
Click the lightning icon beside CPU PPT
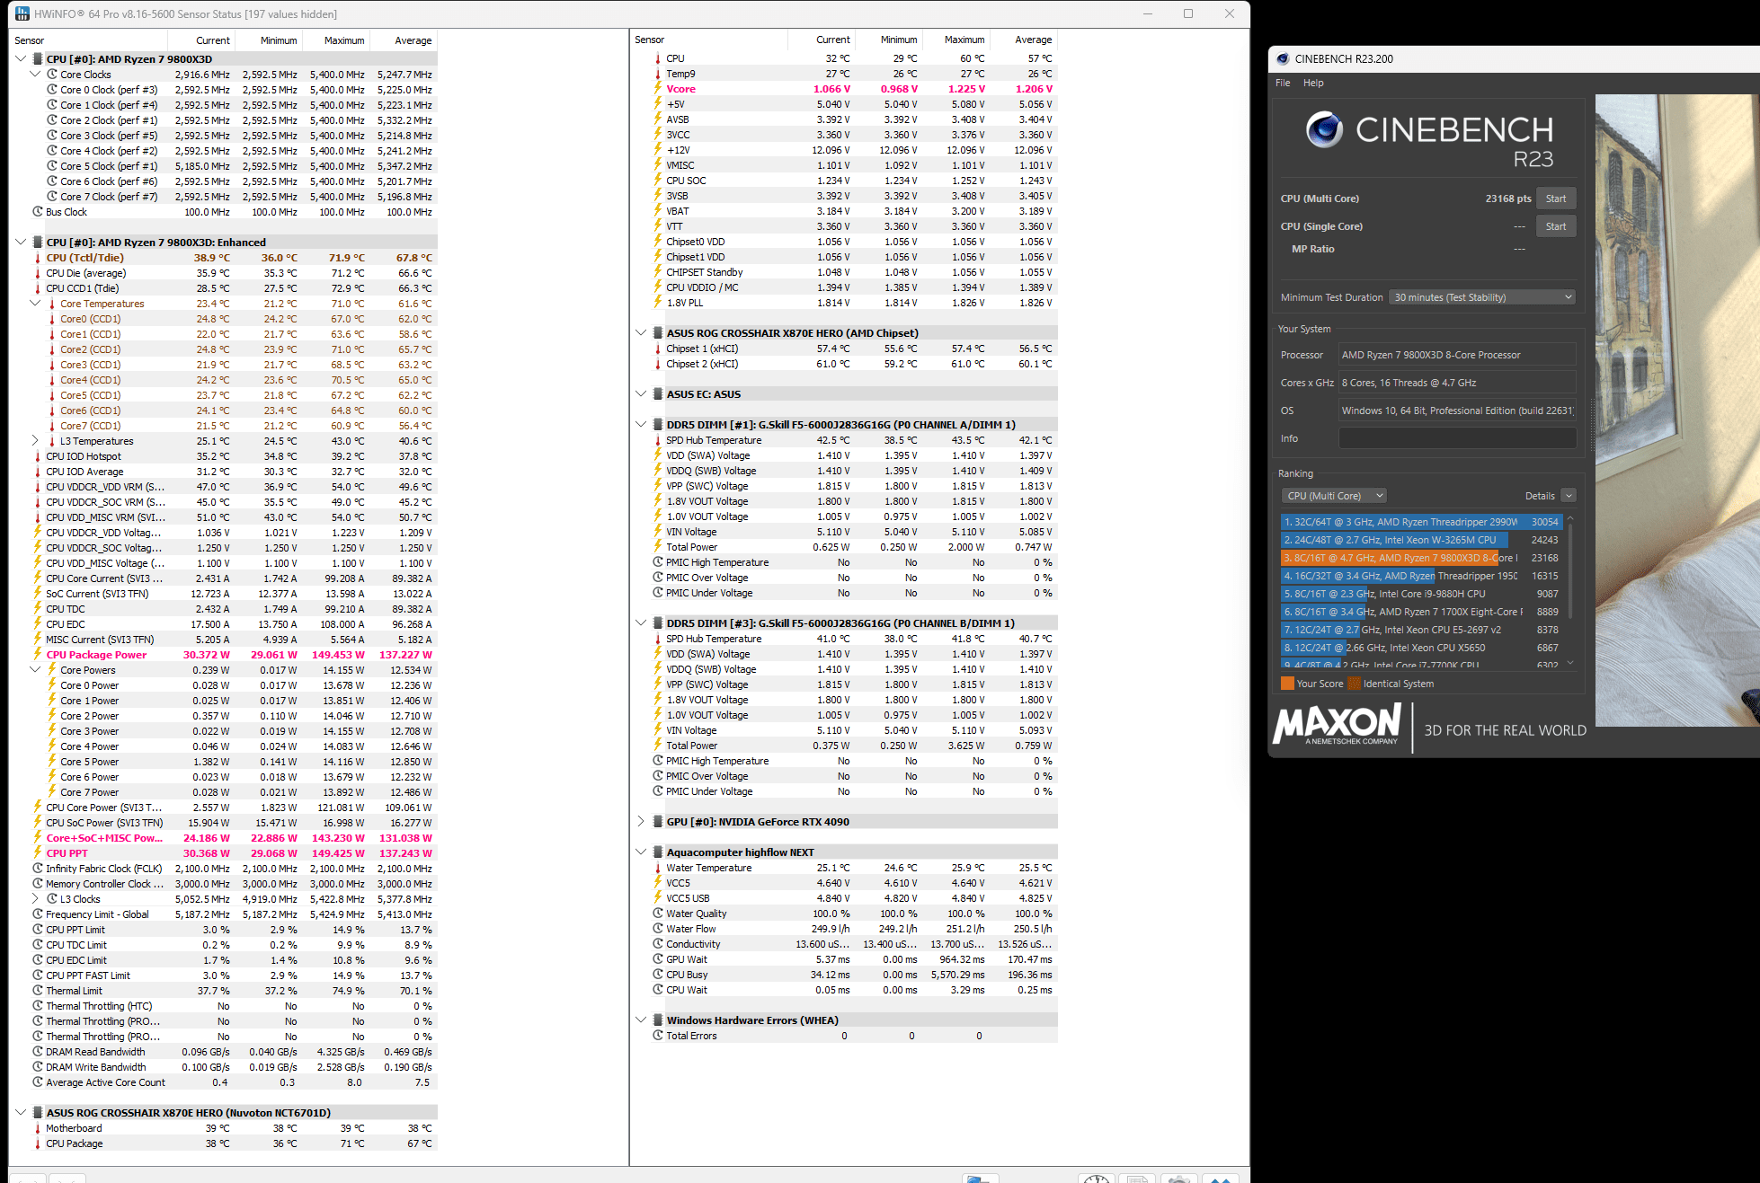38,853
